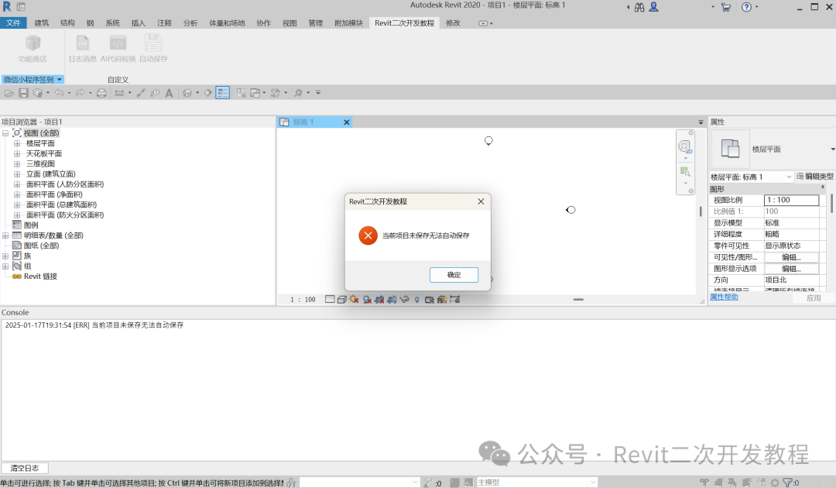Viewport: 836px width, 488px height.
Task: Click the Save floppy icon in quick access toolbar
Action: tap(23, 93)
